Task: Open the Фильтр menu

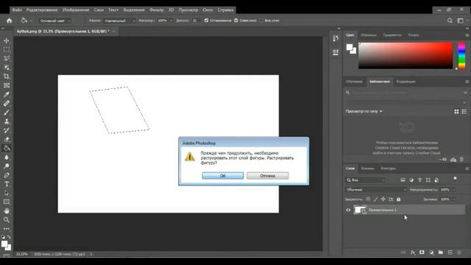Action: 157,10
